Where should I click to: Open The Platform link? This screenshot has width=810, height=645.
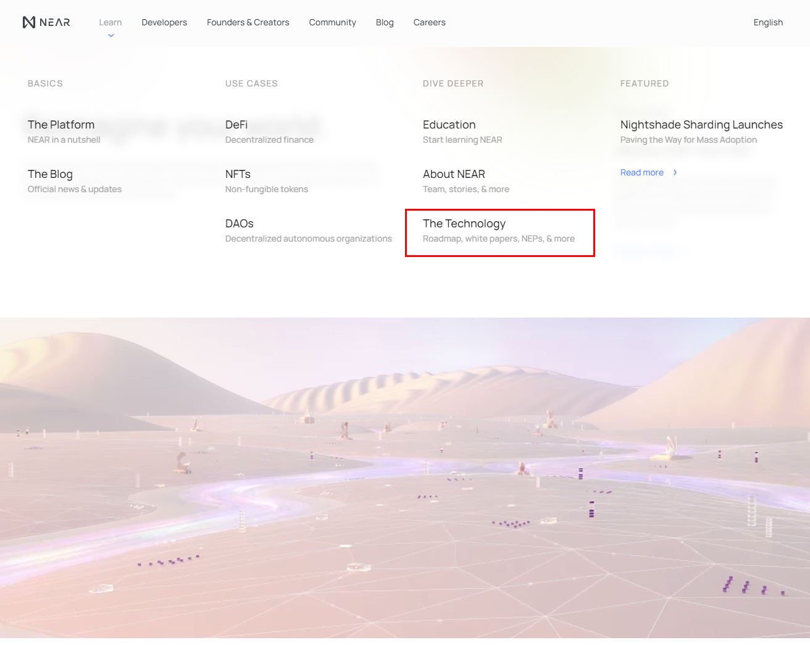coord(61,125)
